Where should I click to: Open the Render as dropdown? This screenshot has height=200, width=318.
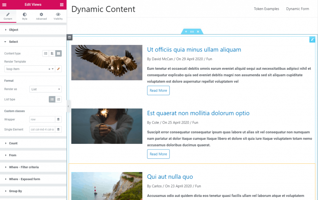(46, 89)
